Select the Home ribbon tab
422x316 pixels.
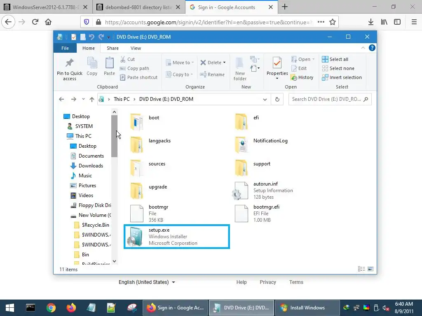click(x=89, y=48)
